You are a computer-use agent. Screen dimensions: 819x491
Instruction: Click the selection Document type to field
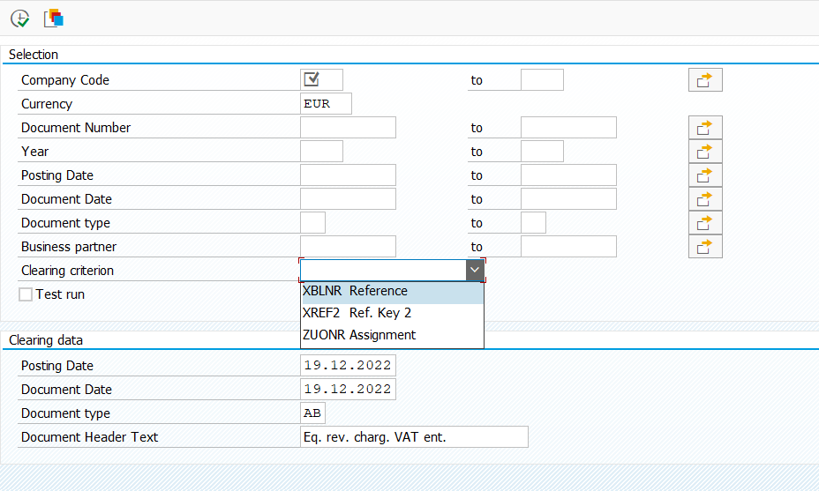tap(533, 223)
